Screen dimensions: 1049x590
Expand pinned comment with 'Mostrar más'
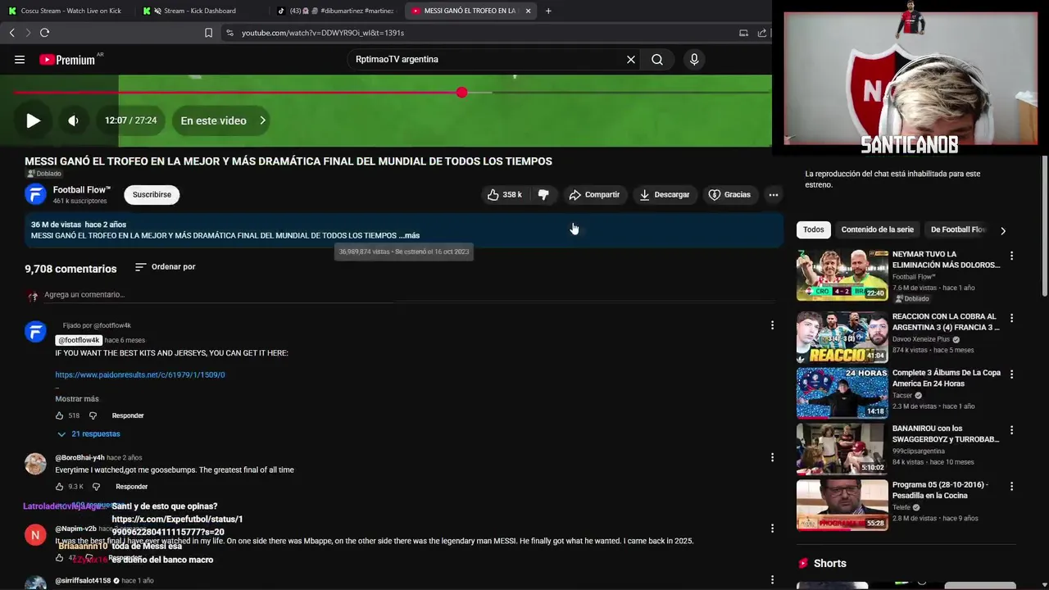pos(77,399)
